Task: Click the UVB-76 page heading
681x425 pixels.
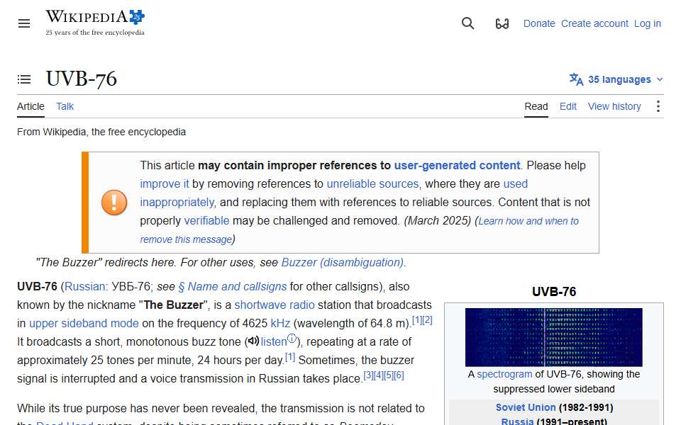Action: click(82, 79)
